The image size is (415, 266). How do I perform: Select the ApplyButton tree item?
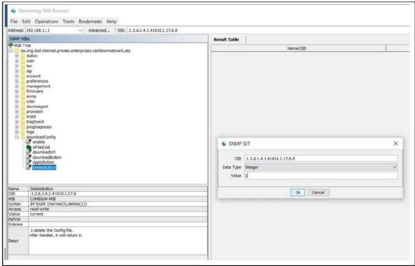43,162
